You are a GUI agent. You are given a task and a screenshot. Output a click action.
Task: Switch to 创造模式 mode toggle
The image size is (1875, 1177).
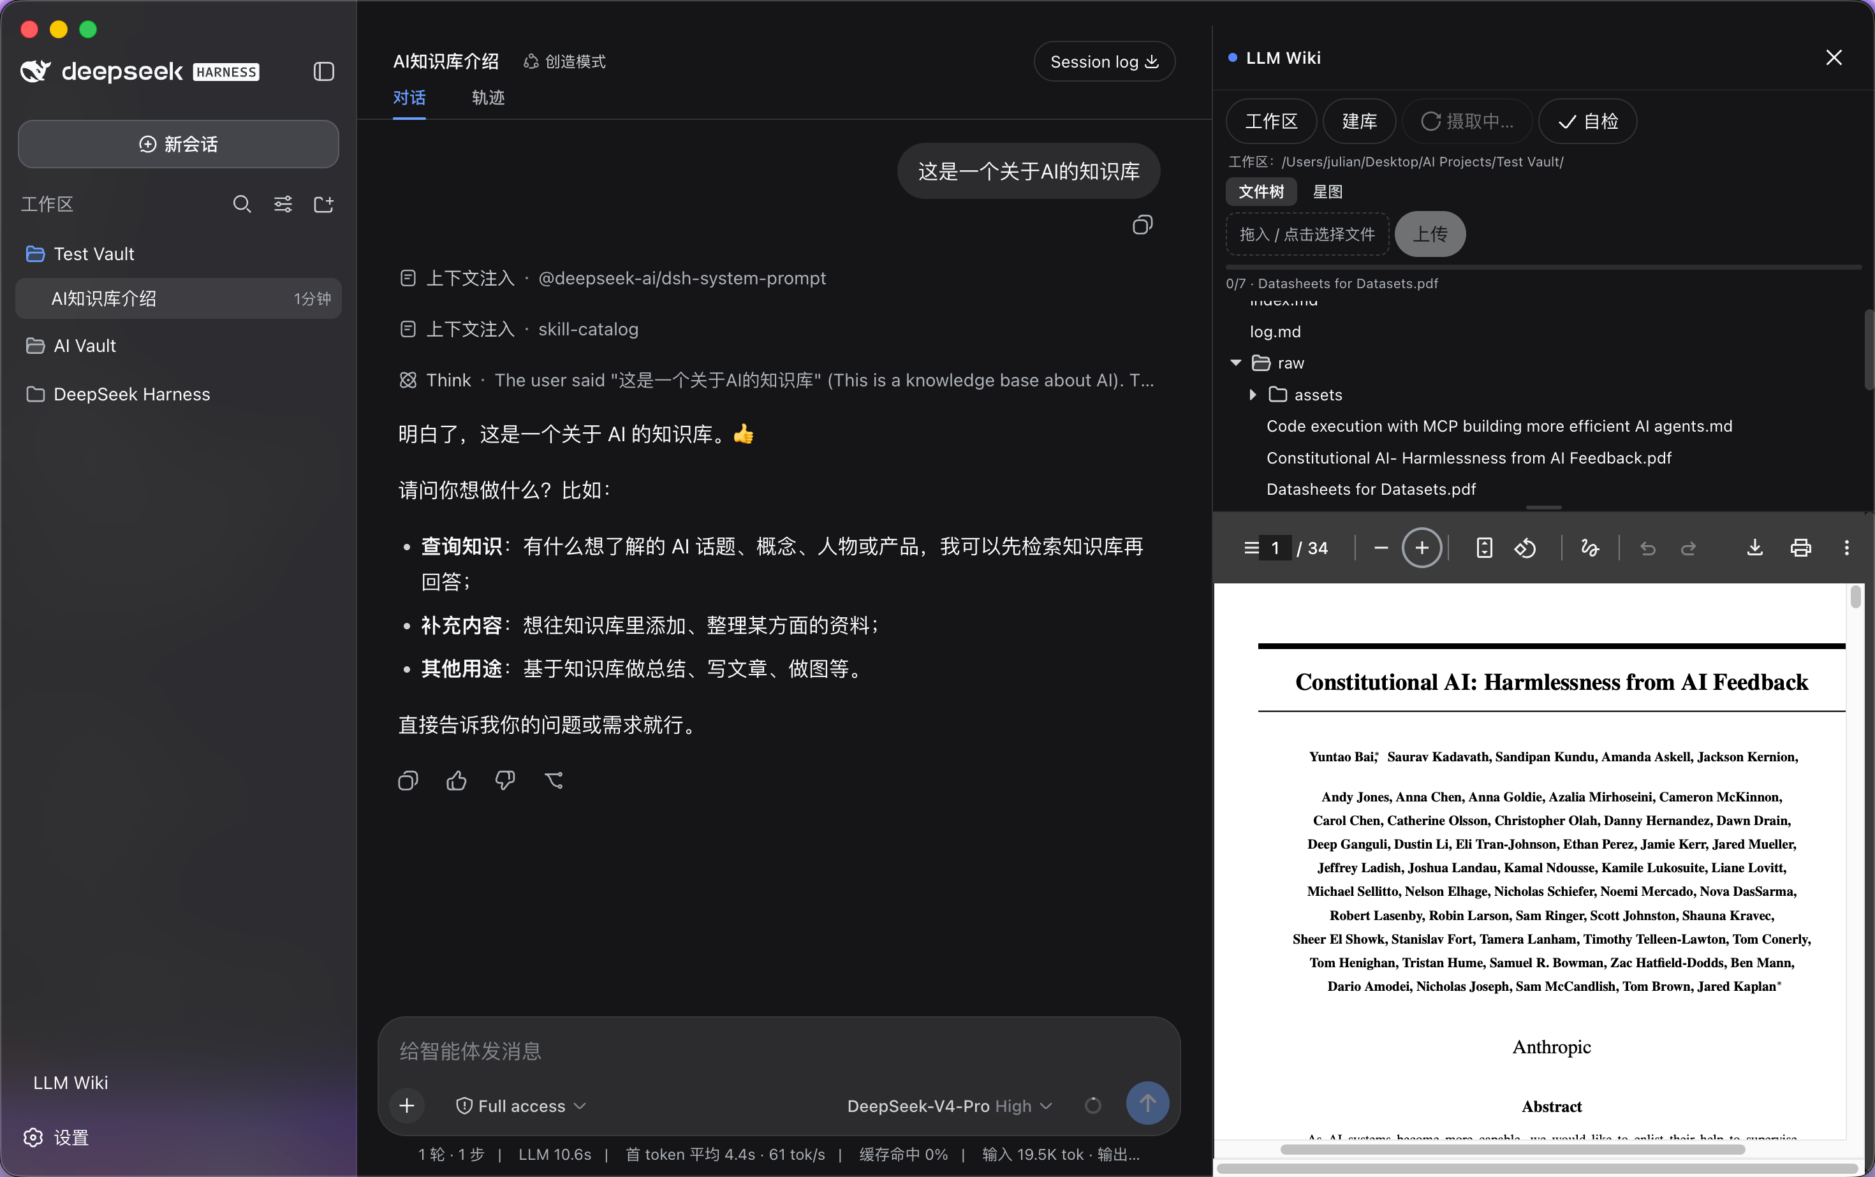(564, 61)
